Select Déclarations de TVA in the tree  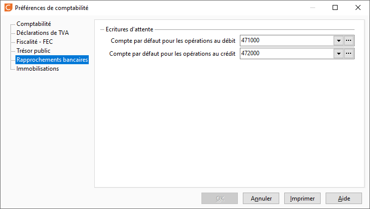coord(42,33)
